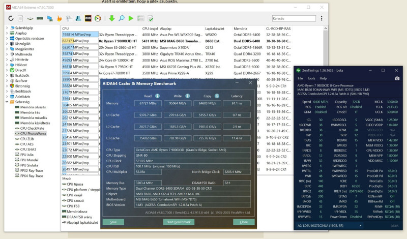Click the document with checkmark icon

[150, 18]
